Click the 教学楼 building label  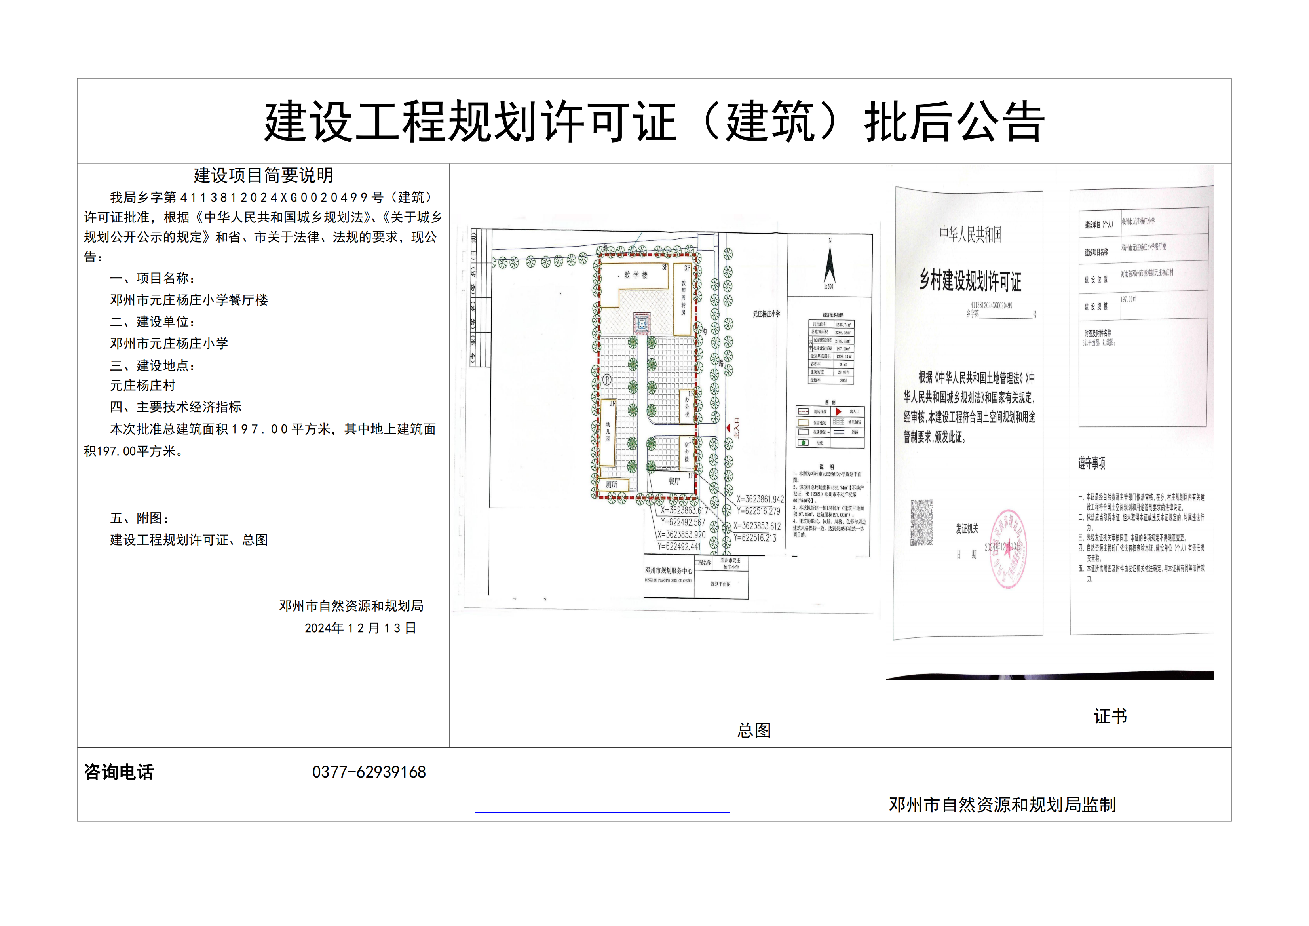coord(636,276)
